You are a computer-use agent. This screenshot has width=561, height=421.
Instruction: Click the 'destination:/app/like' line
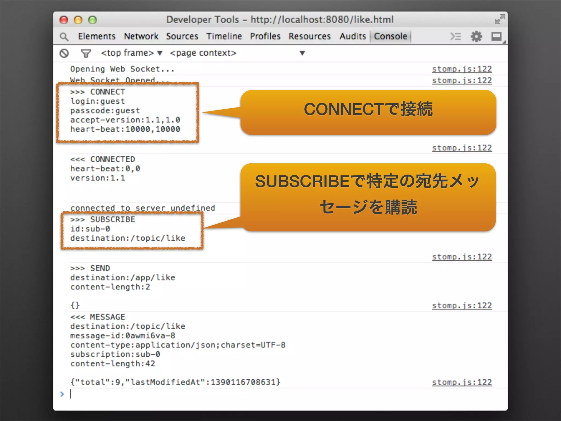[x=122, y=278]
